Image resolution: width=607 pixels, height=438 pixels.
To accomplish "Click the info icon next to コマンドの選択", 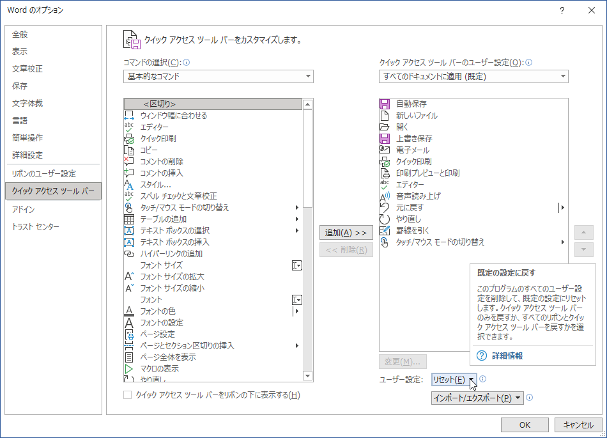I will [186, 63].
